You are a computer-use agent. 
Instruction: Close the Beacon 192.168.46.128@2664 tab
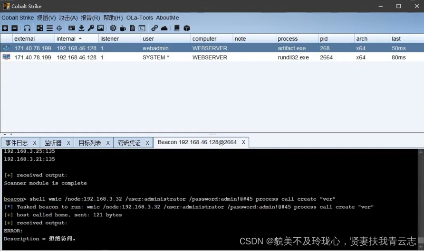point(243,142)
